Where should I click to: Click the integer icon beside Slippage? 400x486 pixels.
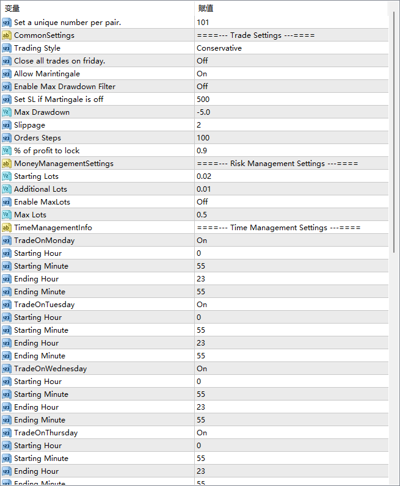pyautogui.click(x=7, y=125)
